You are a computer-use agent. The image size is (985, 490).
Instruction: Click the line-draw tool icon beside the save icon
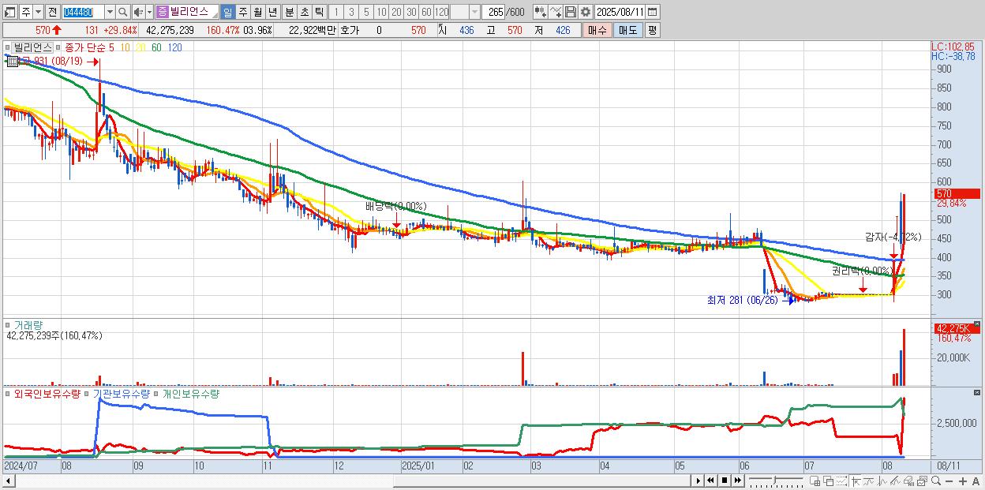tap(556, 12)
